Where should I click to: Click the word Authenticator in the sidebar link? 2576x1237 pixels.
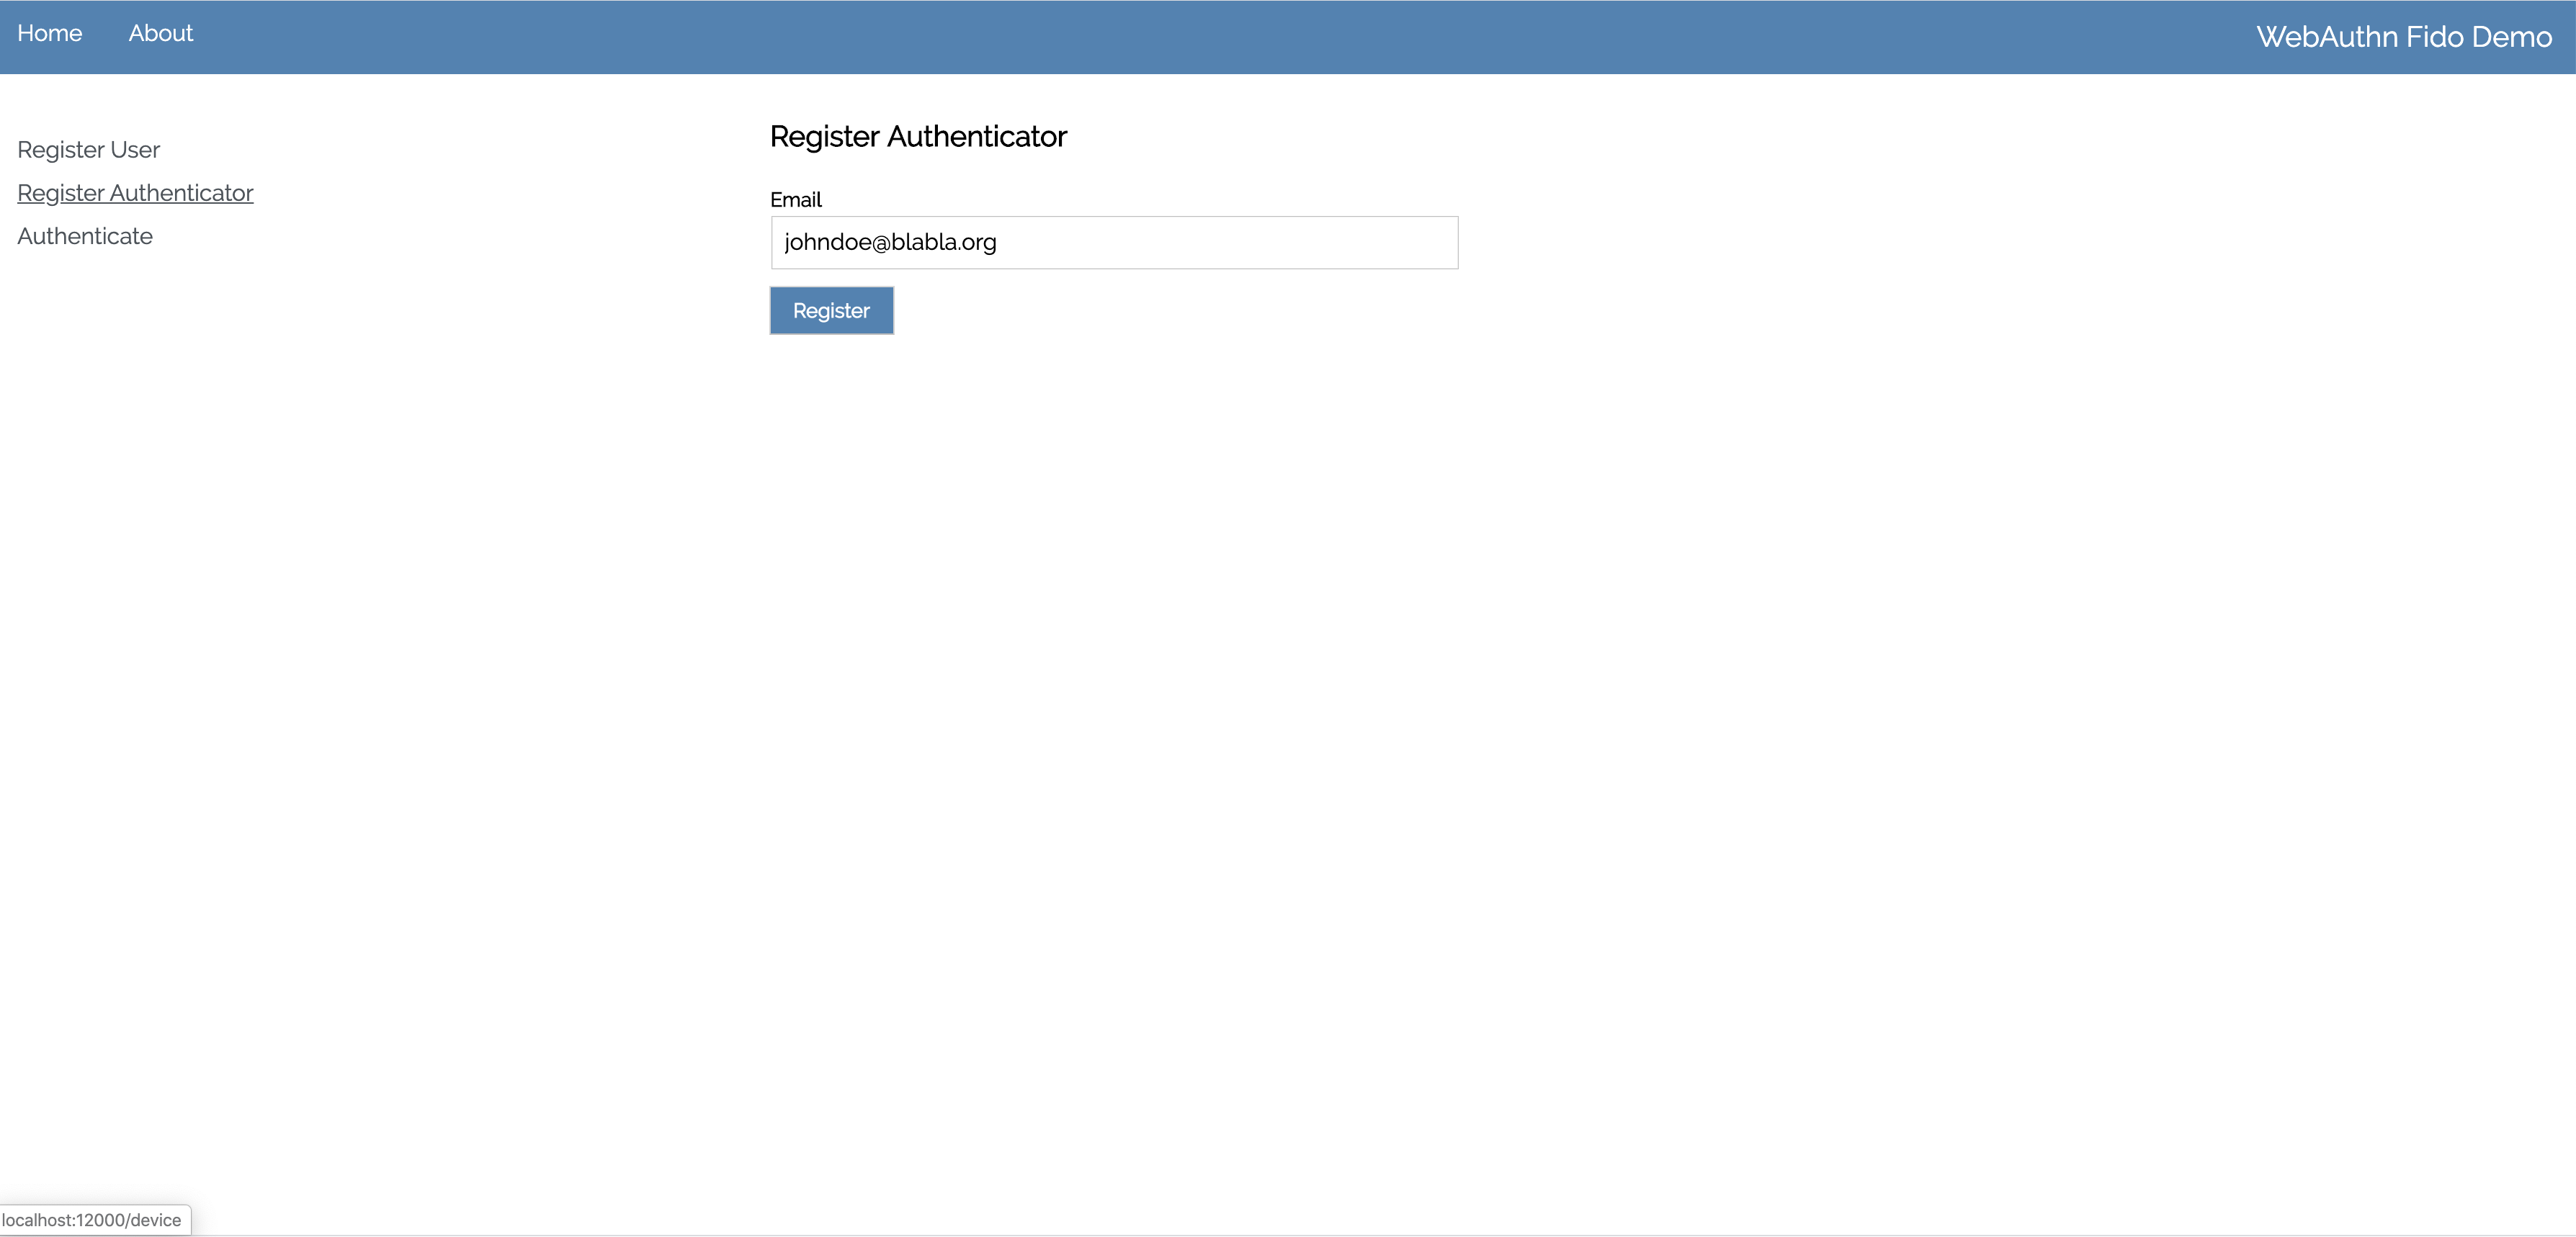(x=181, y=193)
